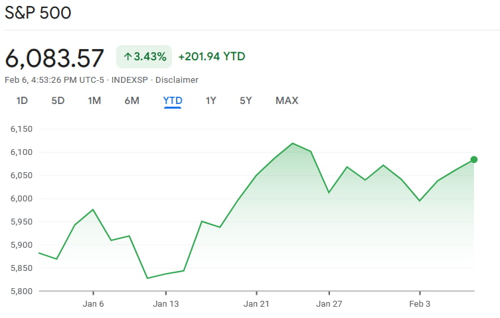This screenshot has height=318, width=500.
Task: Click the Jan 27 axis label
Action: coord(329,304)
